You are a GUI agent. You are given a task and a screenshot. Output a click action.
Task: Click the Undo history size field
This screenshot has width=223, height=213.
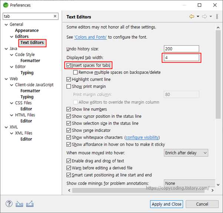point(182,49)
